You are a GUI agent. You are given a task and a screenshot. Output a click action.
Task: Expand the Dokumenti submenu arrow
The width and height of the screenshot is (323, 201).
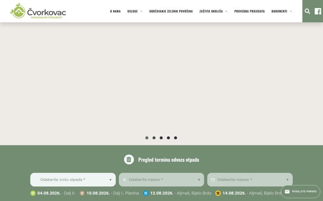[x=291, y=11]
